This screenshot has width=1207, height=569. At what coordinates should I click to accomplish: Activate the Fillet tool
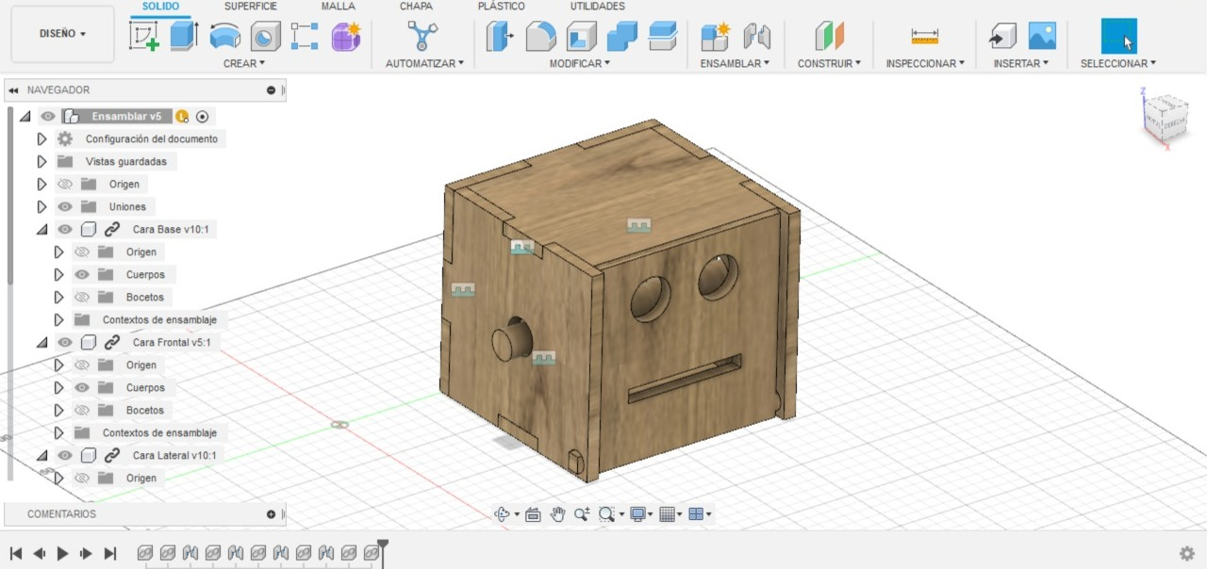(x=540, y=36)
